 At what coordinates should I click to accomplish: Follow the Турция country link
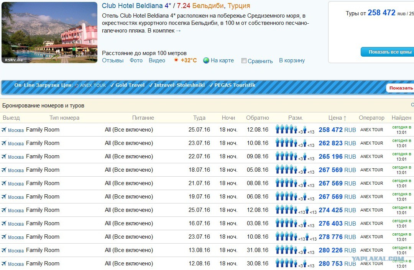[x=239, y=5]
